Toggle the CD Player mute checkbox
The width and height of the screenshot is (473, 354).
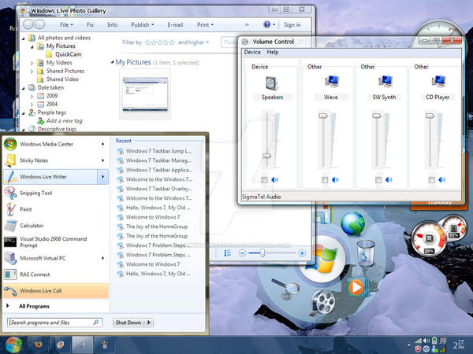(x=431, y=179)
